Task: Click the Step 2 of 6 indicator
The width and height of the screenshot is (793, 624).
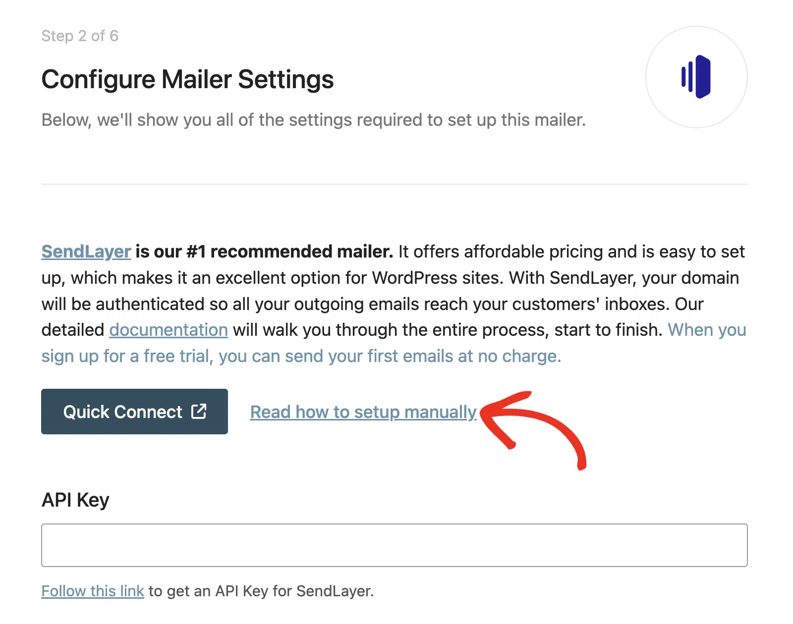Action: coord(80,36)
